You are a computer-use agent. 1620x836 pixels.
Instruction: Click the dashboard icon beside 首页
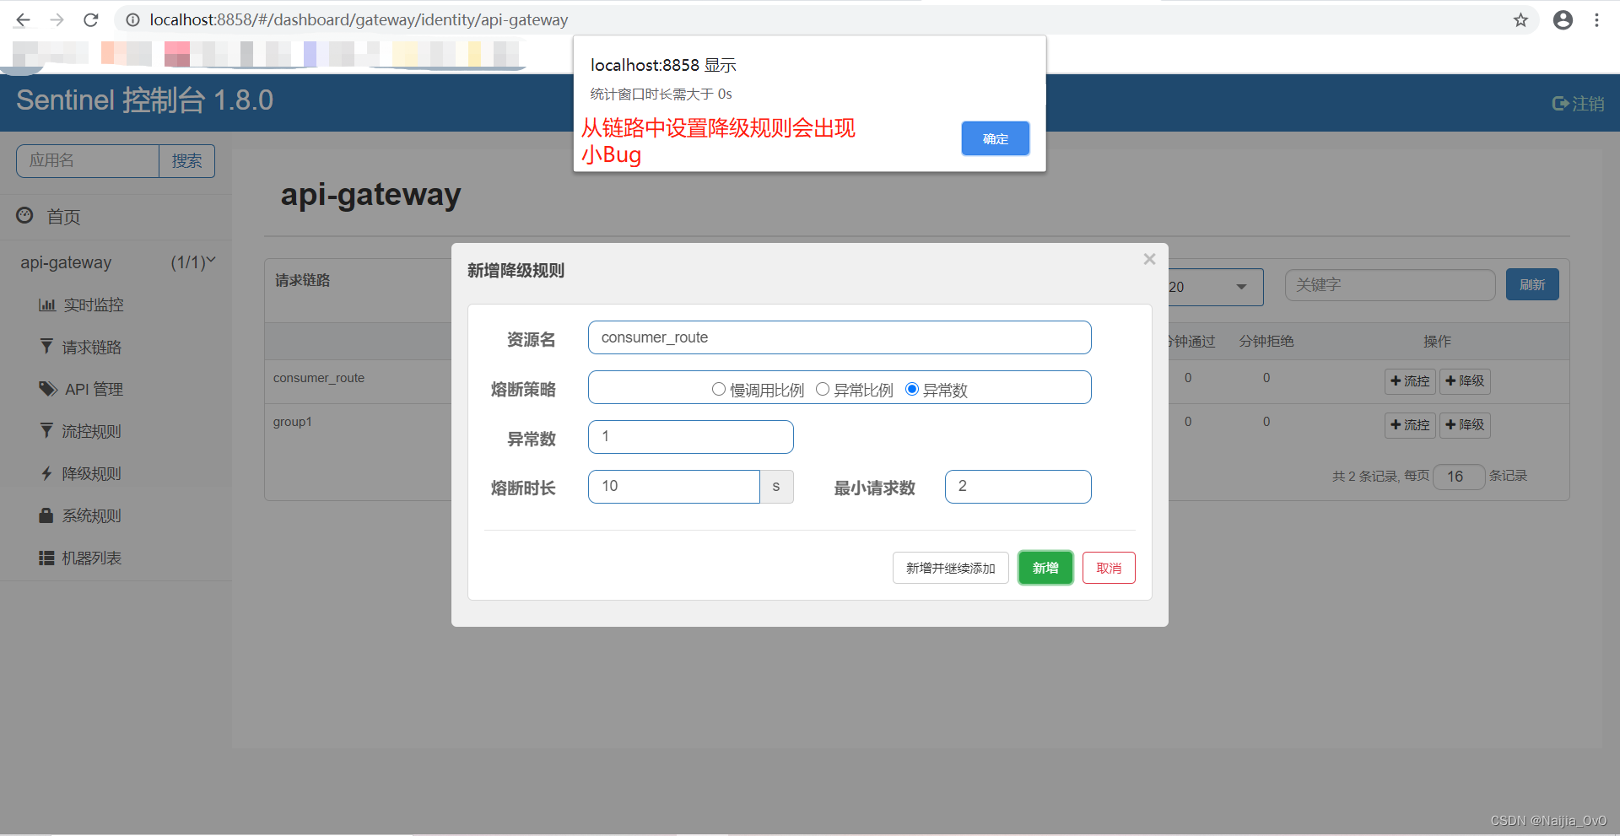click(24, 216)
